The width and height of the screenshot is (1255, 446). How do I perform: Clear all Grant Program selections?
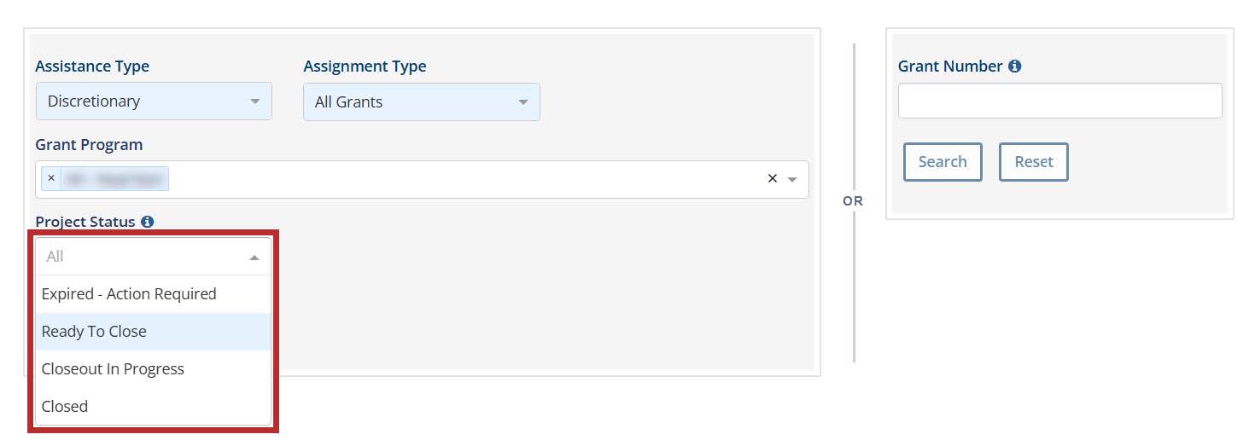(773, 178)
